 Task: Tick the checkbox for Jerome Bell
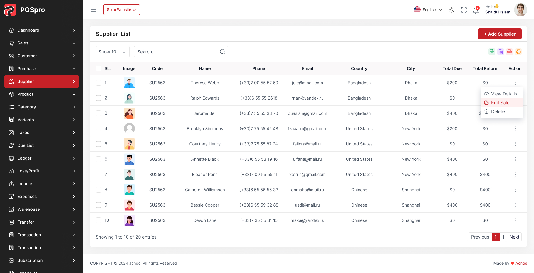coord(98,113)
